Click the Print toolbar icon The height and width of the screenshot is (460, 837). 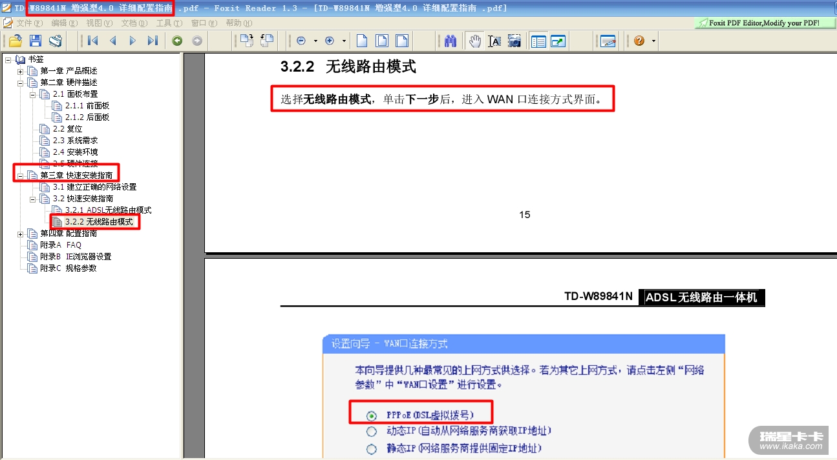56,41
